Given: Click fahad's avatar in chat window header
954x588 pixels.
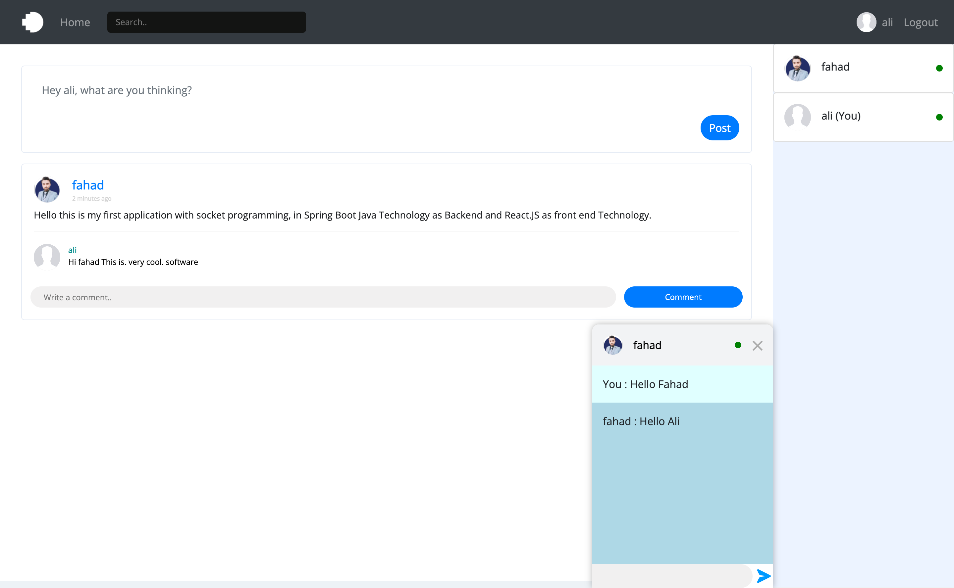Looking at the screenshot, I should click(x=613, y=345).
